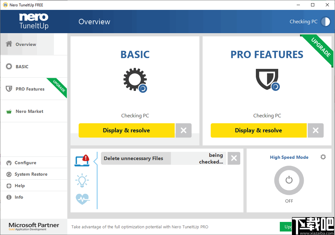Maximize the Nero TuneItUp window

(313, 5)
